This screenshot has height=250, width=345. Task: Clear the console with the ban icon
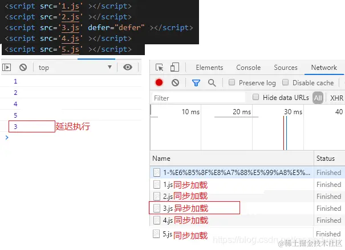click(23, 67)
